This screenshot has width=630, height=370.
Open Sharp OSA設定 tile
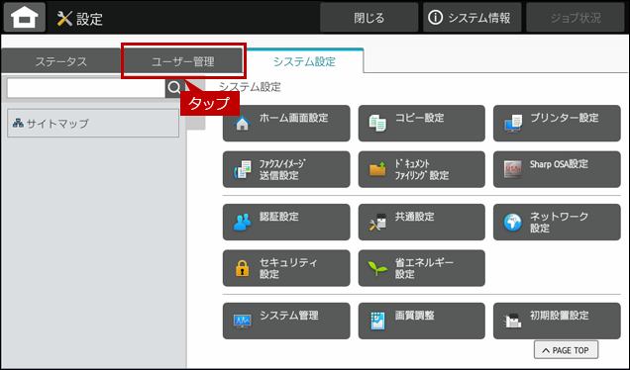coord(557,169)
